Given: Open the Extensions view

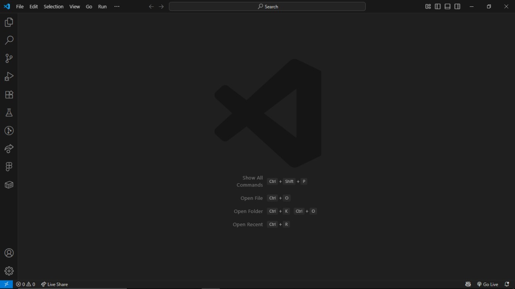Looking at the screenshot, I should (x=9, y=94).
